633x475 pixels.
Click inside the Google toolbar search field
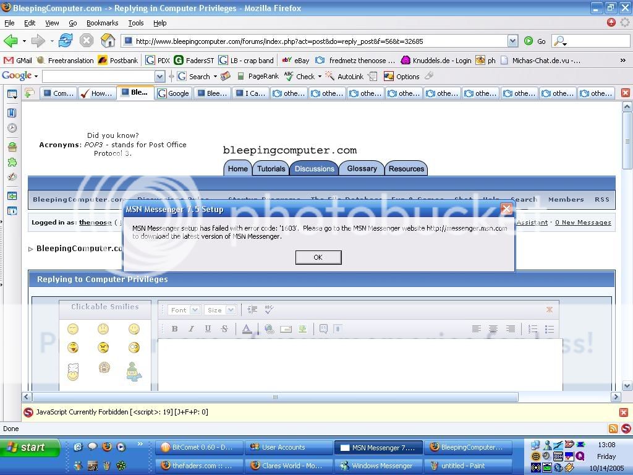point(99,76)
